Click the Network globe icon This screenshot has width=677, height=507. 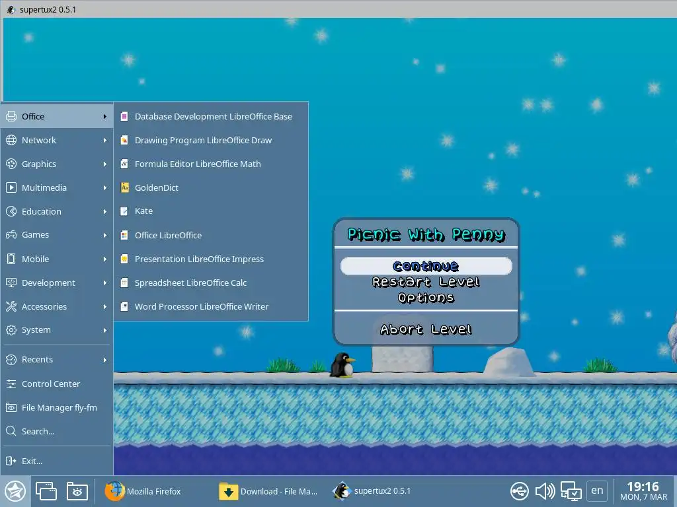tap(11, 140)
